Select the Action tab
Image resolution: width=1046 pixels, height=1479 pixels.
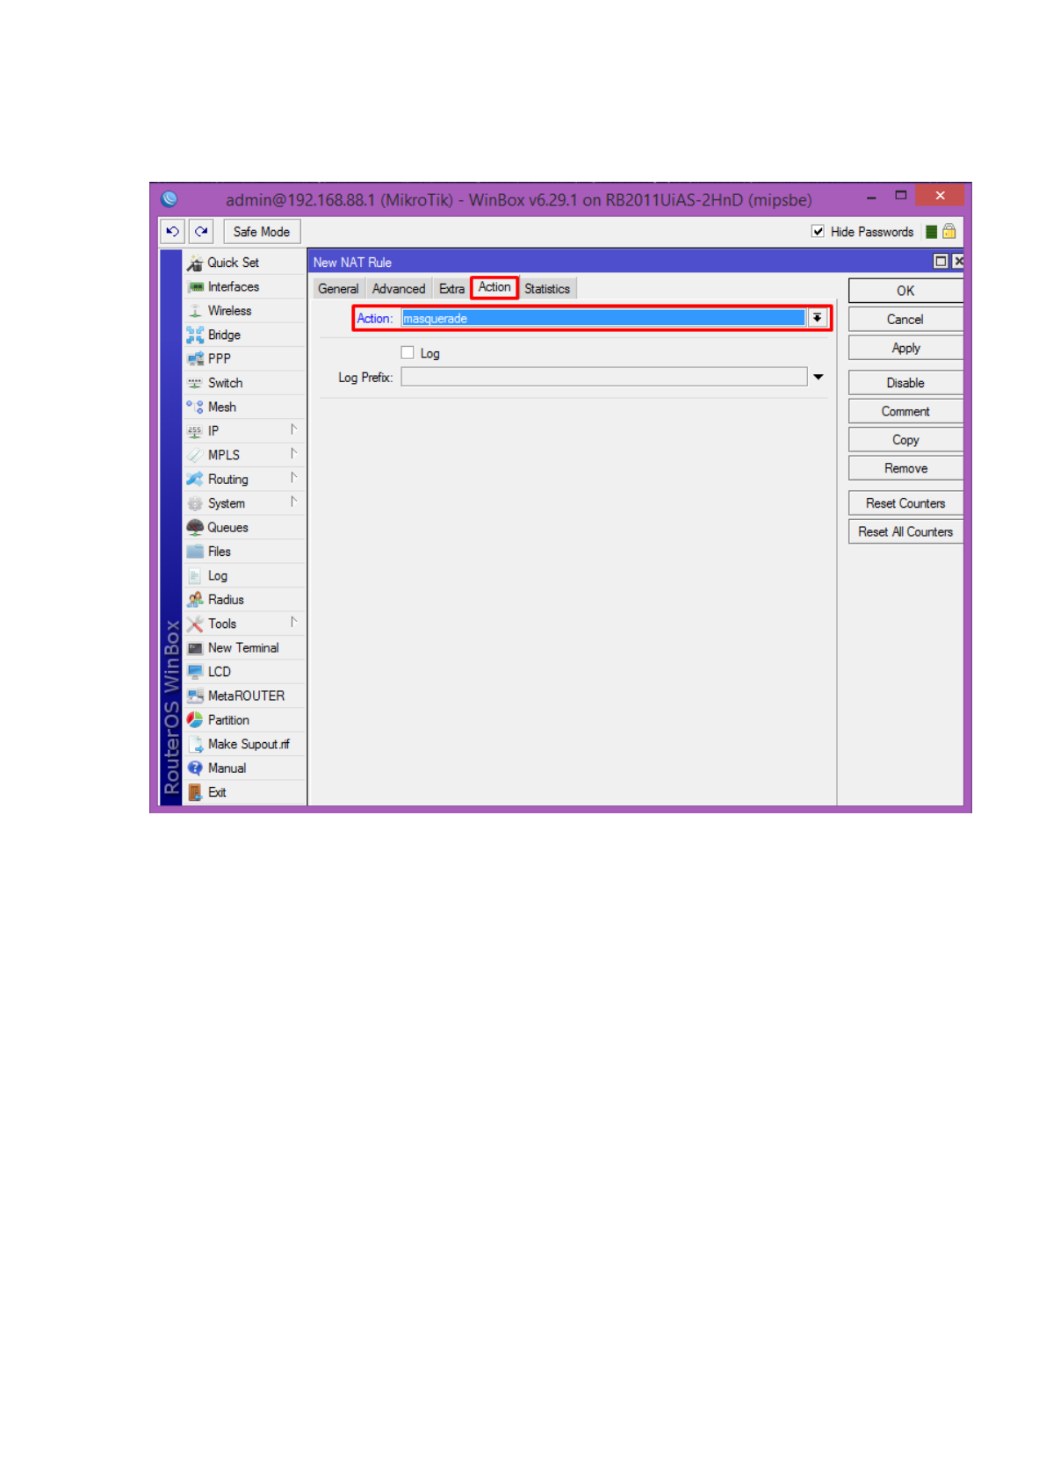click(x=494, y=287)
